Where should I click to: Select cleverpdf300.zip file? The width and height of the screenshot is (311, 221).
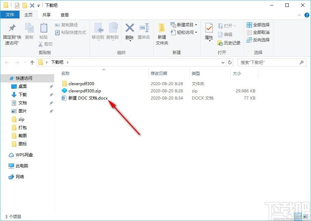click(x=85, y=91)
